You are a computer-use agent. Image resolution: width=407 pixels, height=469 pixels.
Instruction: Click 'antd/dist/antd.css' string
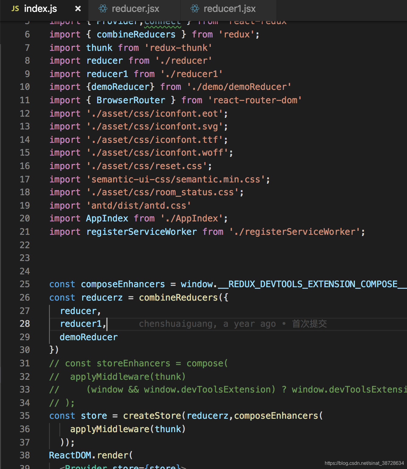[139, 206]
